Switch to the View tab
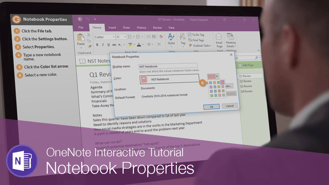The width and height of the screenshot is (329, 185). 171,27
